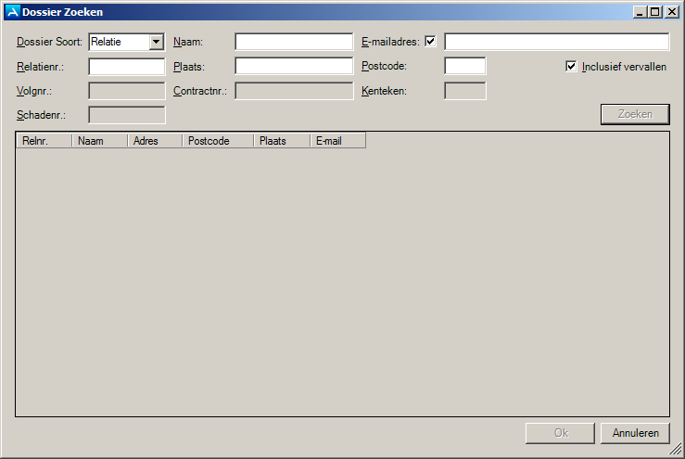Click the Adres column header
The image size is (685, 459).
coord(154,141)
